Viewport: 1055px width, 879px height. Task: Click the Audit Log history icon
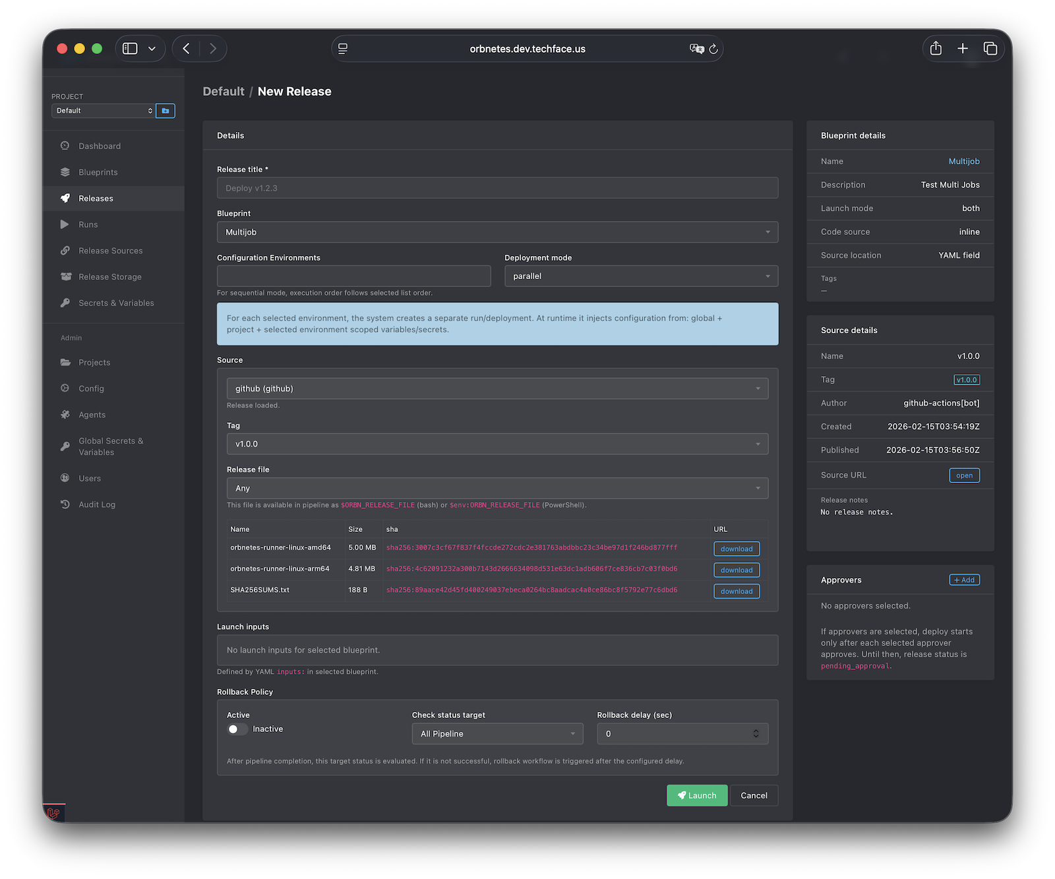tap(65, 504)
